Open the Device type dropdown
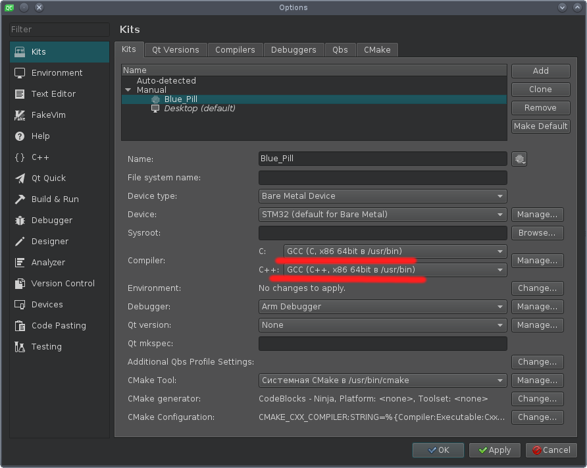587x468 pixels. [x=382, y=195]
